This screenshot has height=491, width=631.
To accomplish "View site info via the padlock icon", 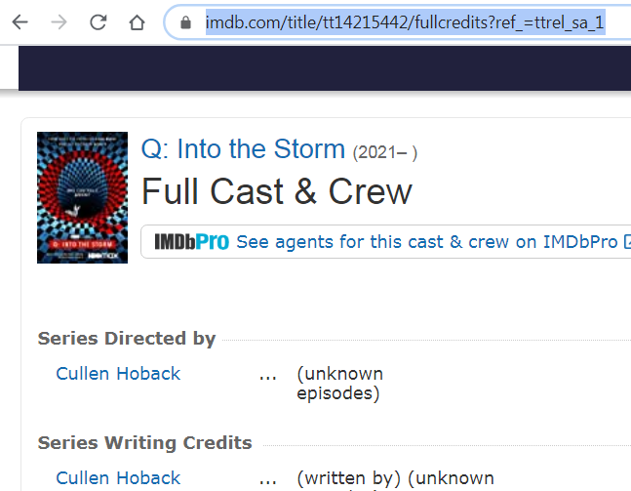I will click(185, 22).
